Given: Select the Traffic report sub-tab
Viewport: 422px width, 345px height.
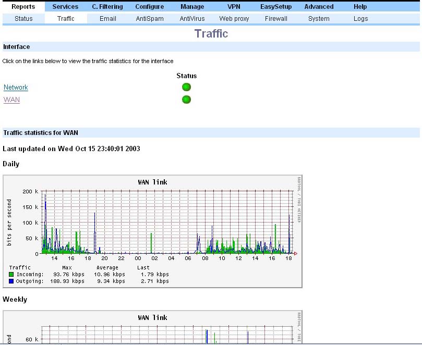Looking at the screenshot, I should pos(66,19).
